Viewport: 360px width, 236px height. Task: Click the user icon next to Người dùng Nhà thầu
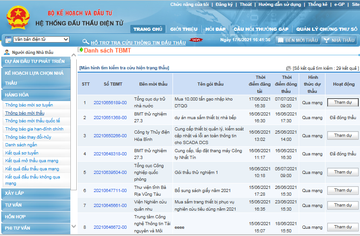tap(7, 52)
